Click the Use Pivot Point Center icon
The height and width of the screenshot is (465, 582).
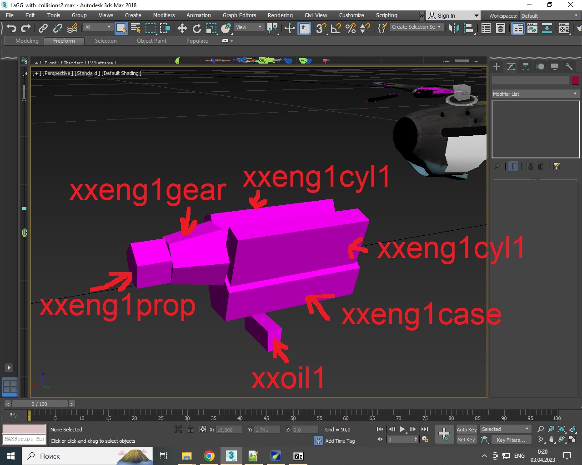pyautogui.click(x=273, y=28)
